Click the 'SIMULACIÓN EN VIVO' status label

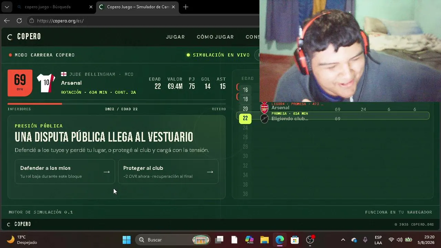tap(221, 55)
